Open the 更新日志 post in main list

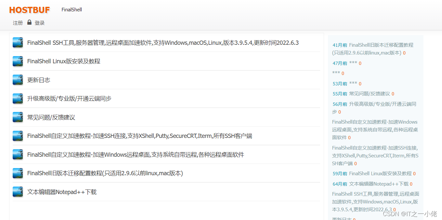(x=39, y=80)
